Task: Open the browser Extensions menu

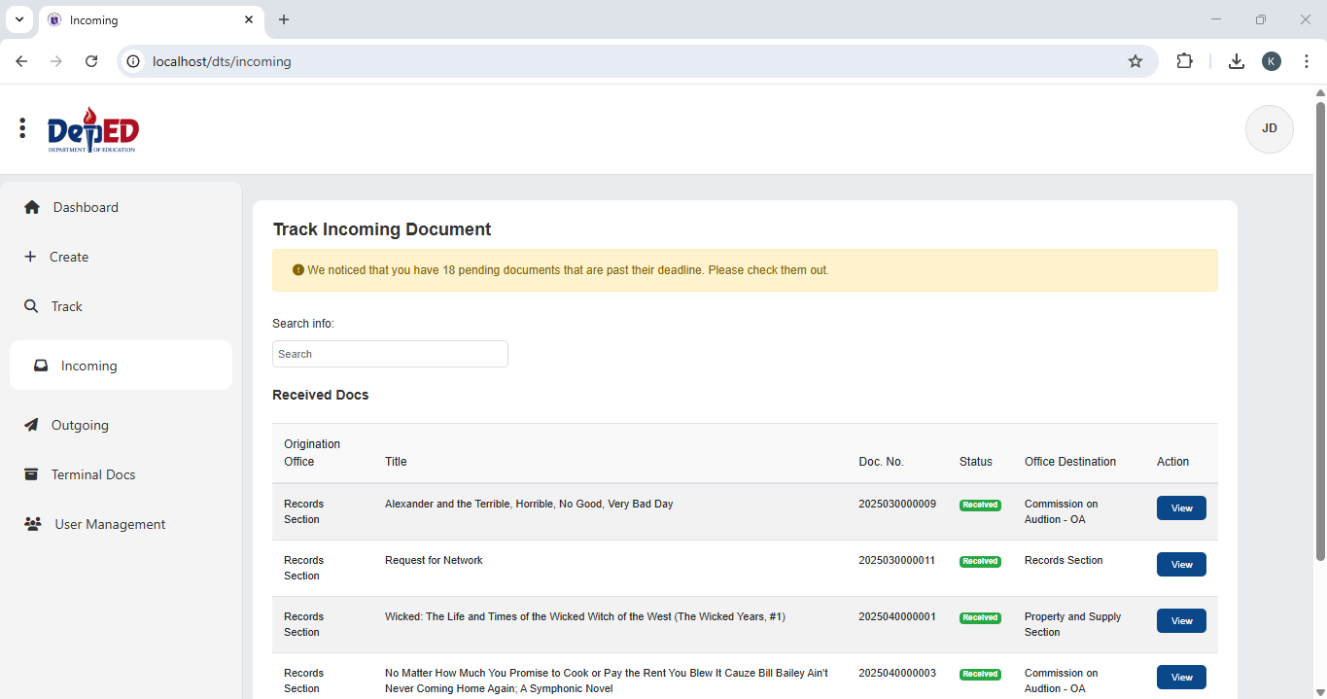Action: (x=1184, y=61)
